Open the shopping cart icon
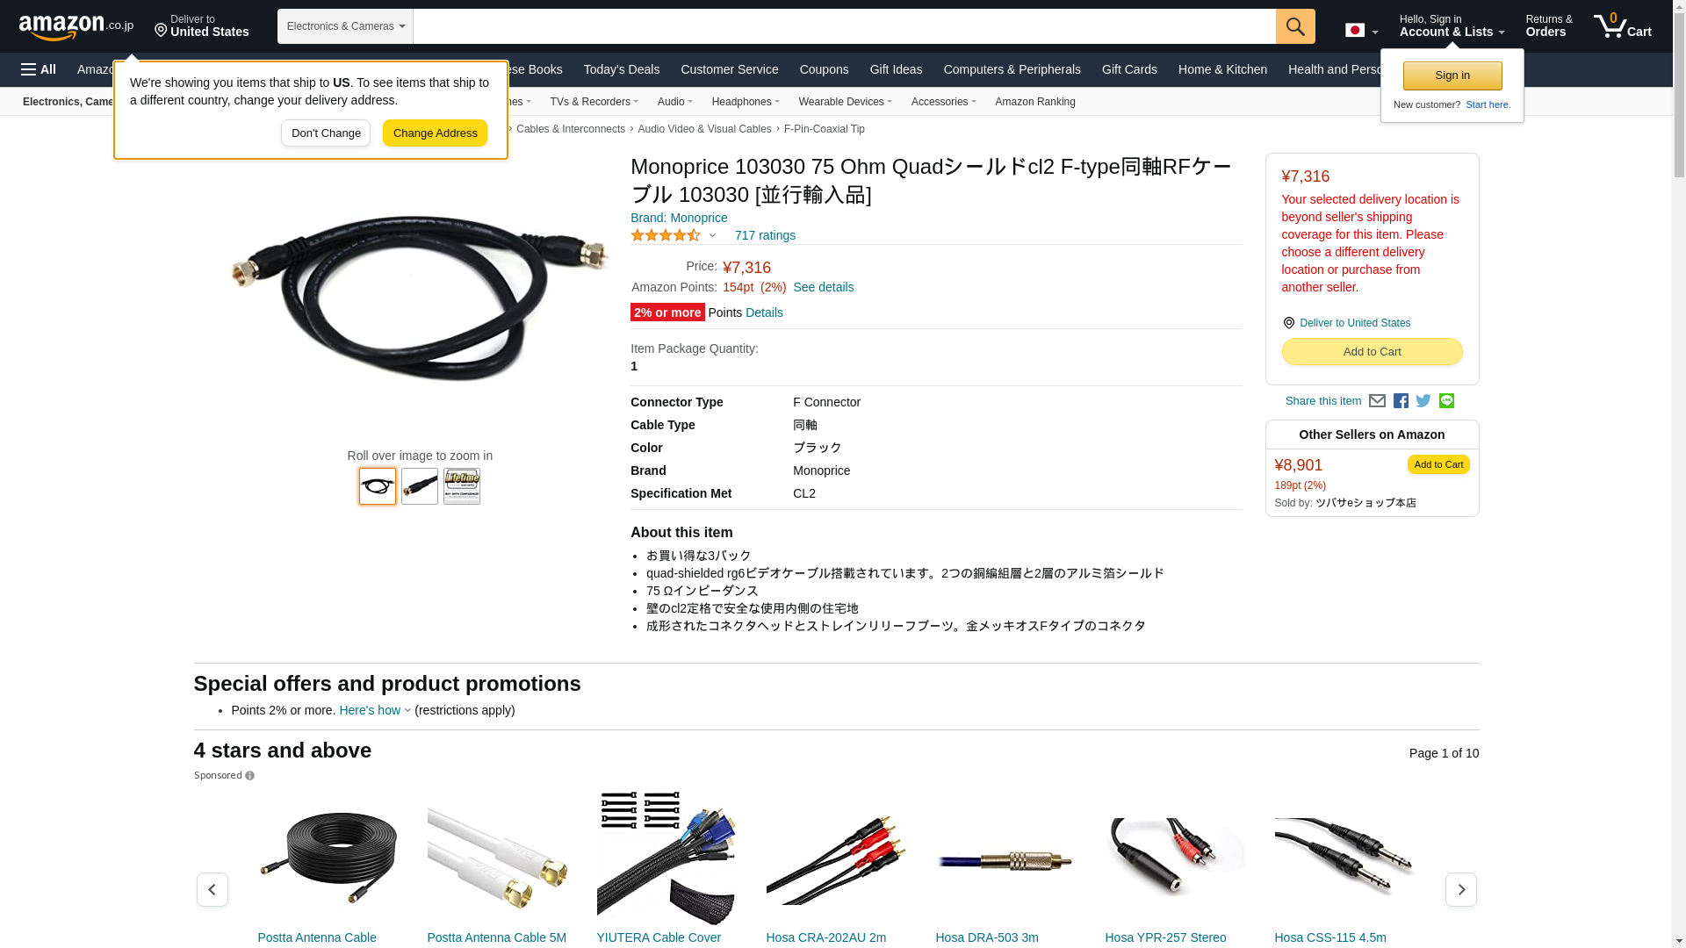 tap(1623, 25)
